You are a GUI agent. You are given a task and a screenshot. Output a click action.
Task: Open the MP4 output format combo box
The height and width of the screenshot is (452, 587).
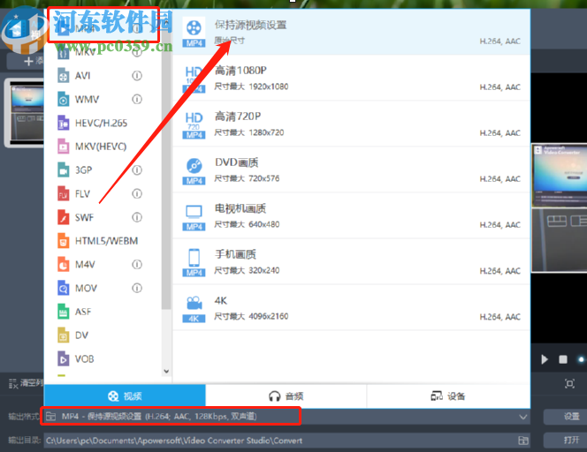(x=286, y=417)
